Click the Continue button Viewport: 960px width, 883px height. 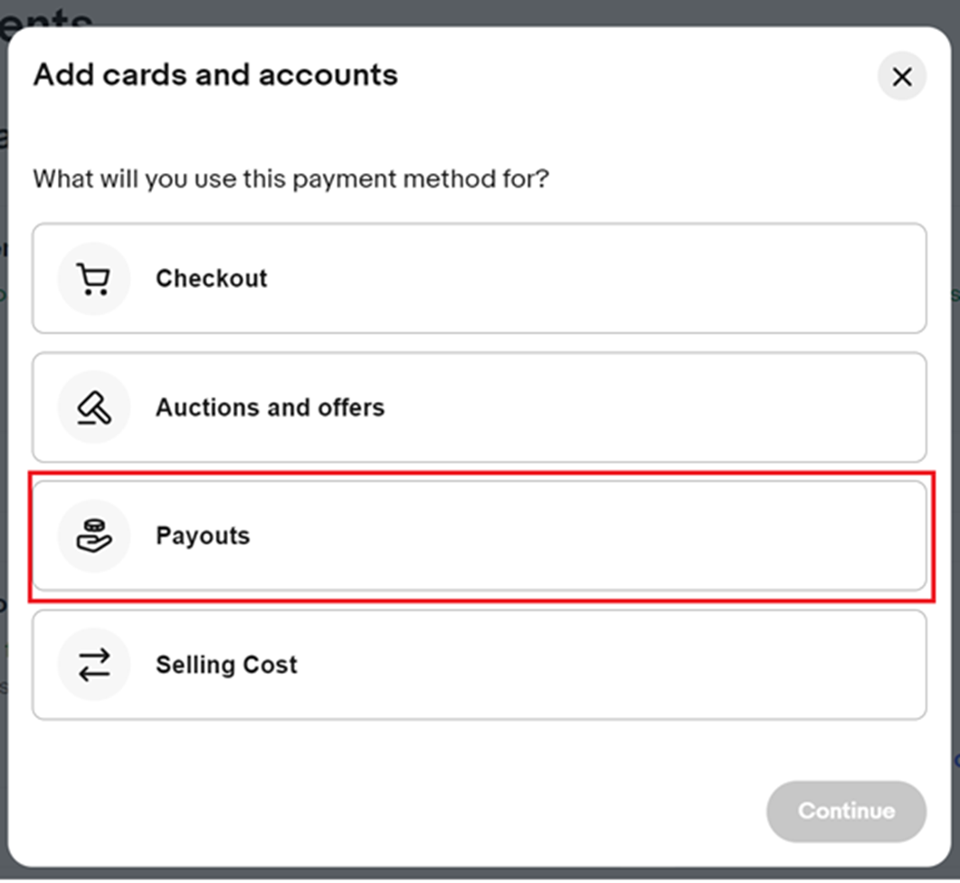[846, 811]
